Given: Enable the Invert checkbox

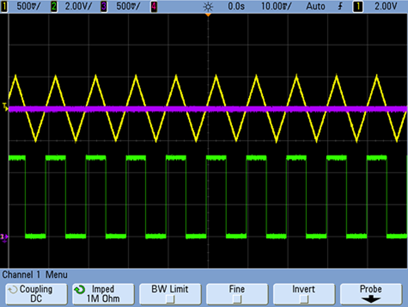Looking at the screenshot, I should 303,293.
